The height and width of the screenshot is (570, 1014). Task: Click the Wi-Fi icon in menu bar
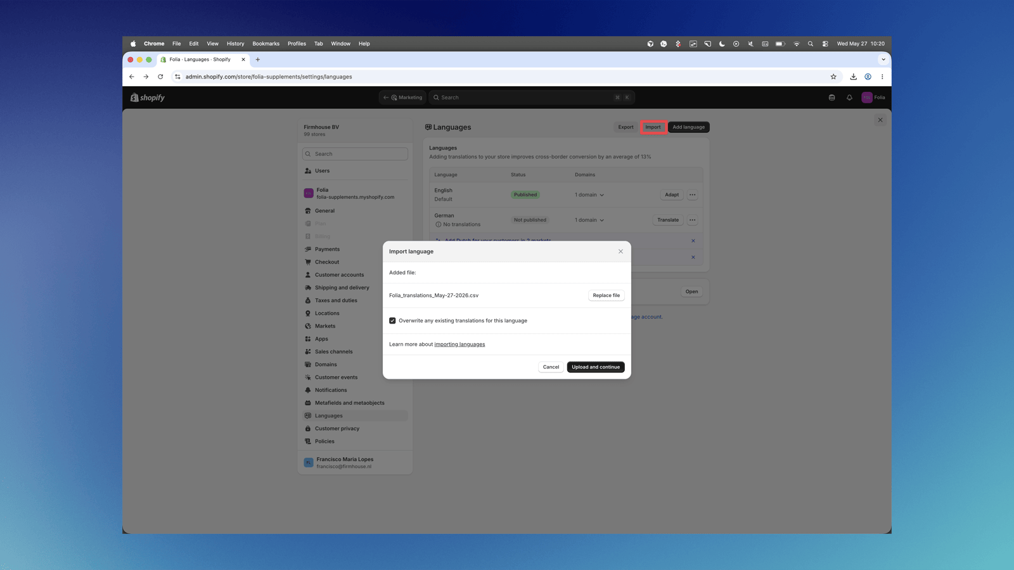coord(797,44)
